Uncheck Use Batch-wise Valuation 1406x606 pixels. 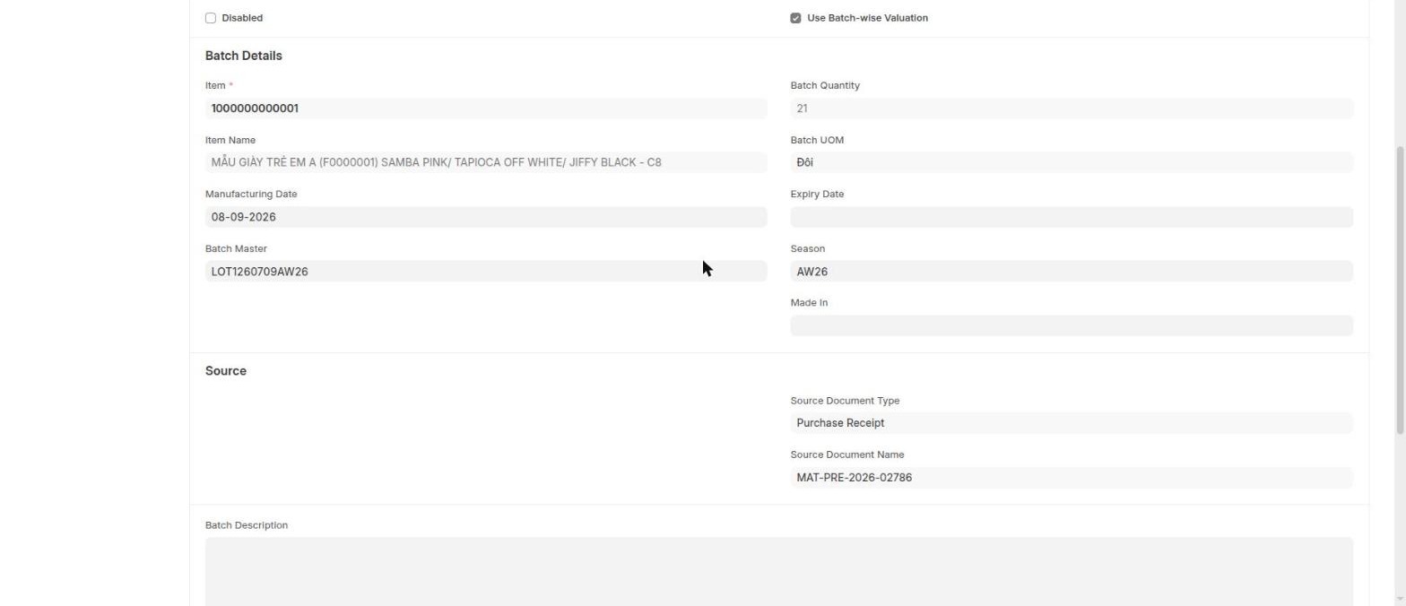coord(795,18)
